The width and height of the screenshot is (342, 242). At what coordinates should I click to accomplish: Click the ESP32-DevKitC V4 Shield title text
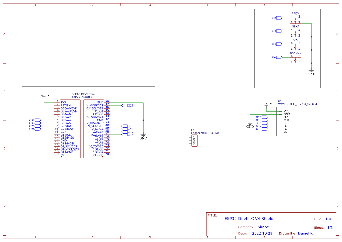249,219
